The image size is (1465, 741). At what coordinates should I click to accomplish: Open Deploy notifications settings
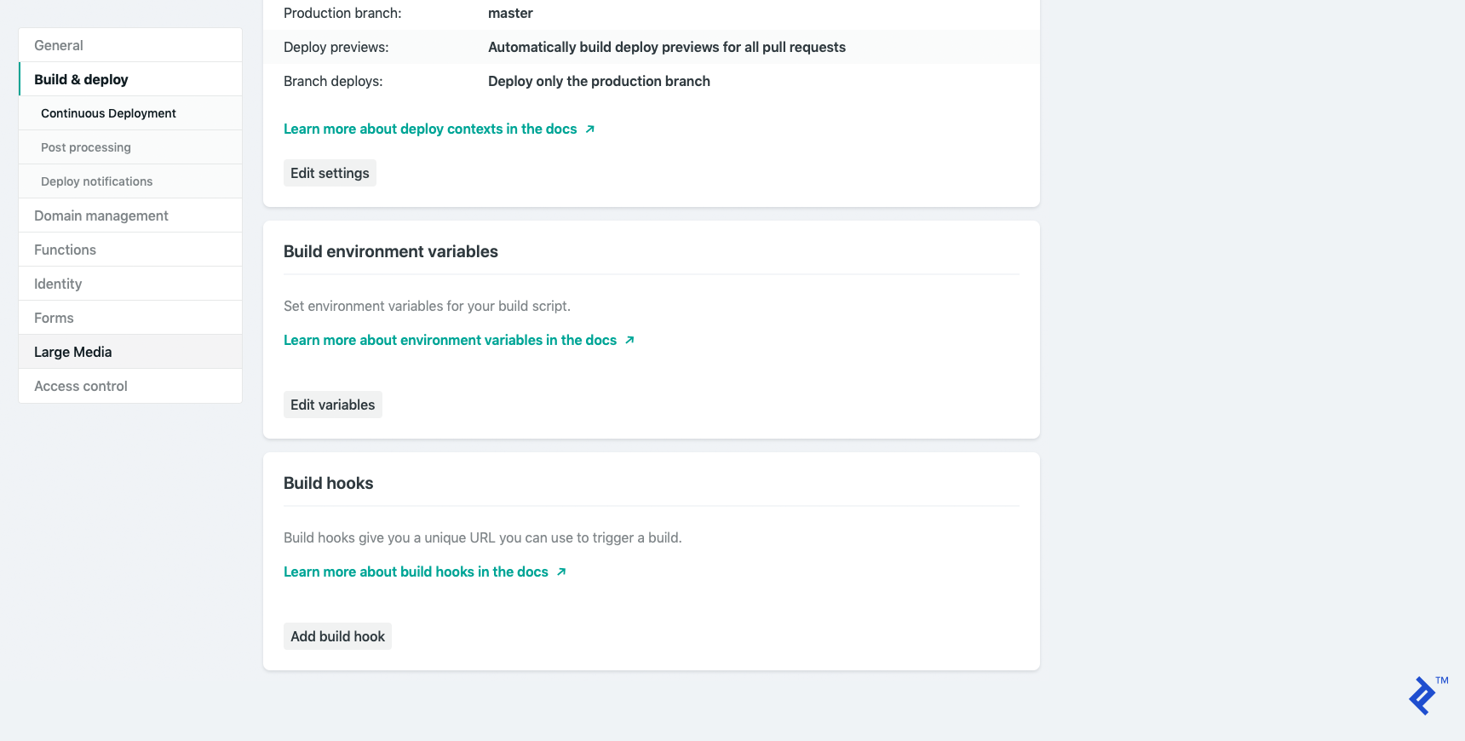(x=96, y=181)
